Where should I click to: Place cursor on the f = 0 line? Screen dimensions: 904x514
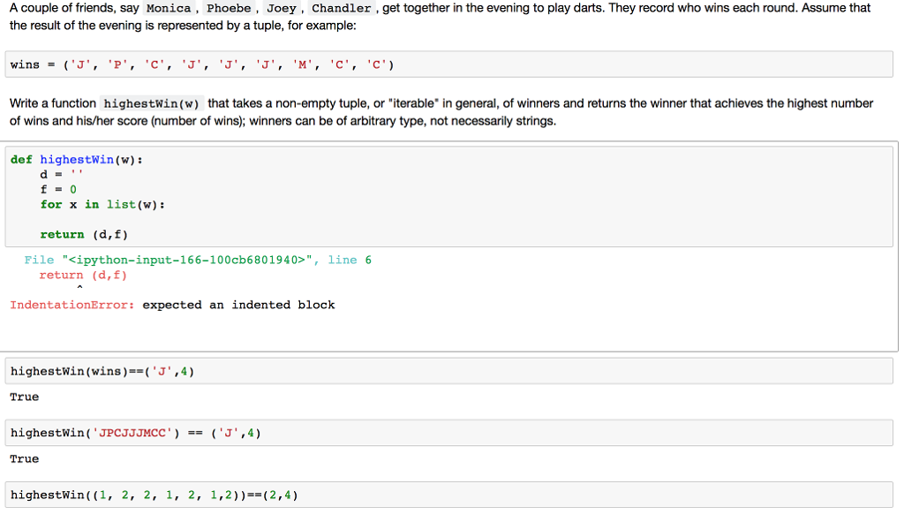point(58,189)
